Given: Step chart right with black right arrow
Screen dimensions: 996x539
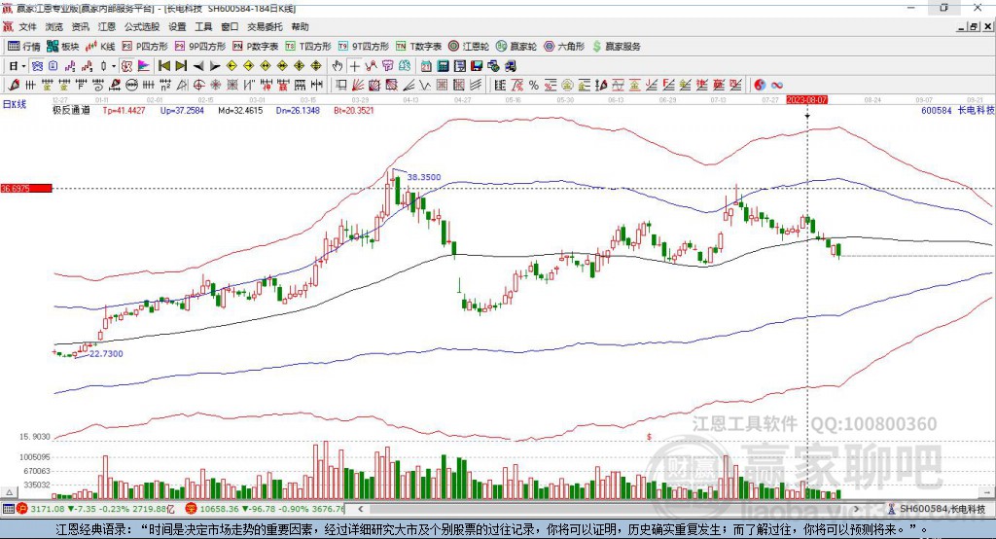Looking at the screenshot, I should (215, 66).
